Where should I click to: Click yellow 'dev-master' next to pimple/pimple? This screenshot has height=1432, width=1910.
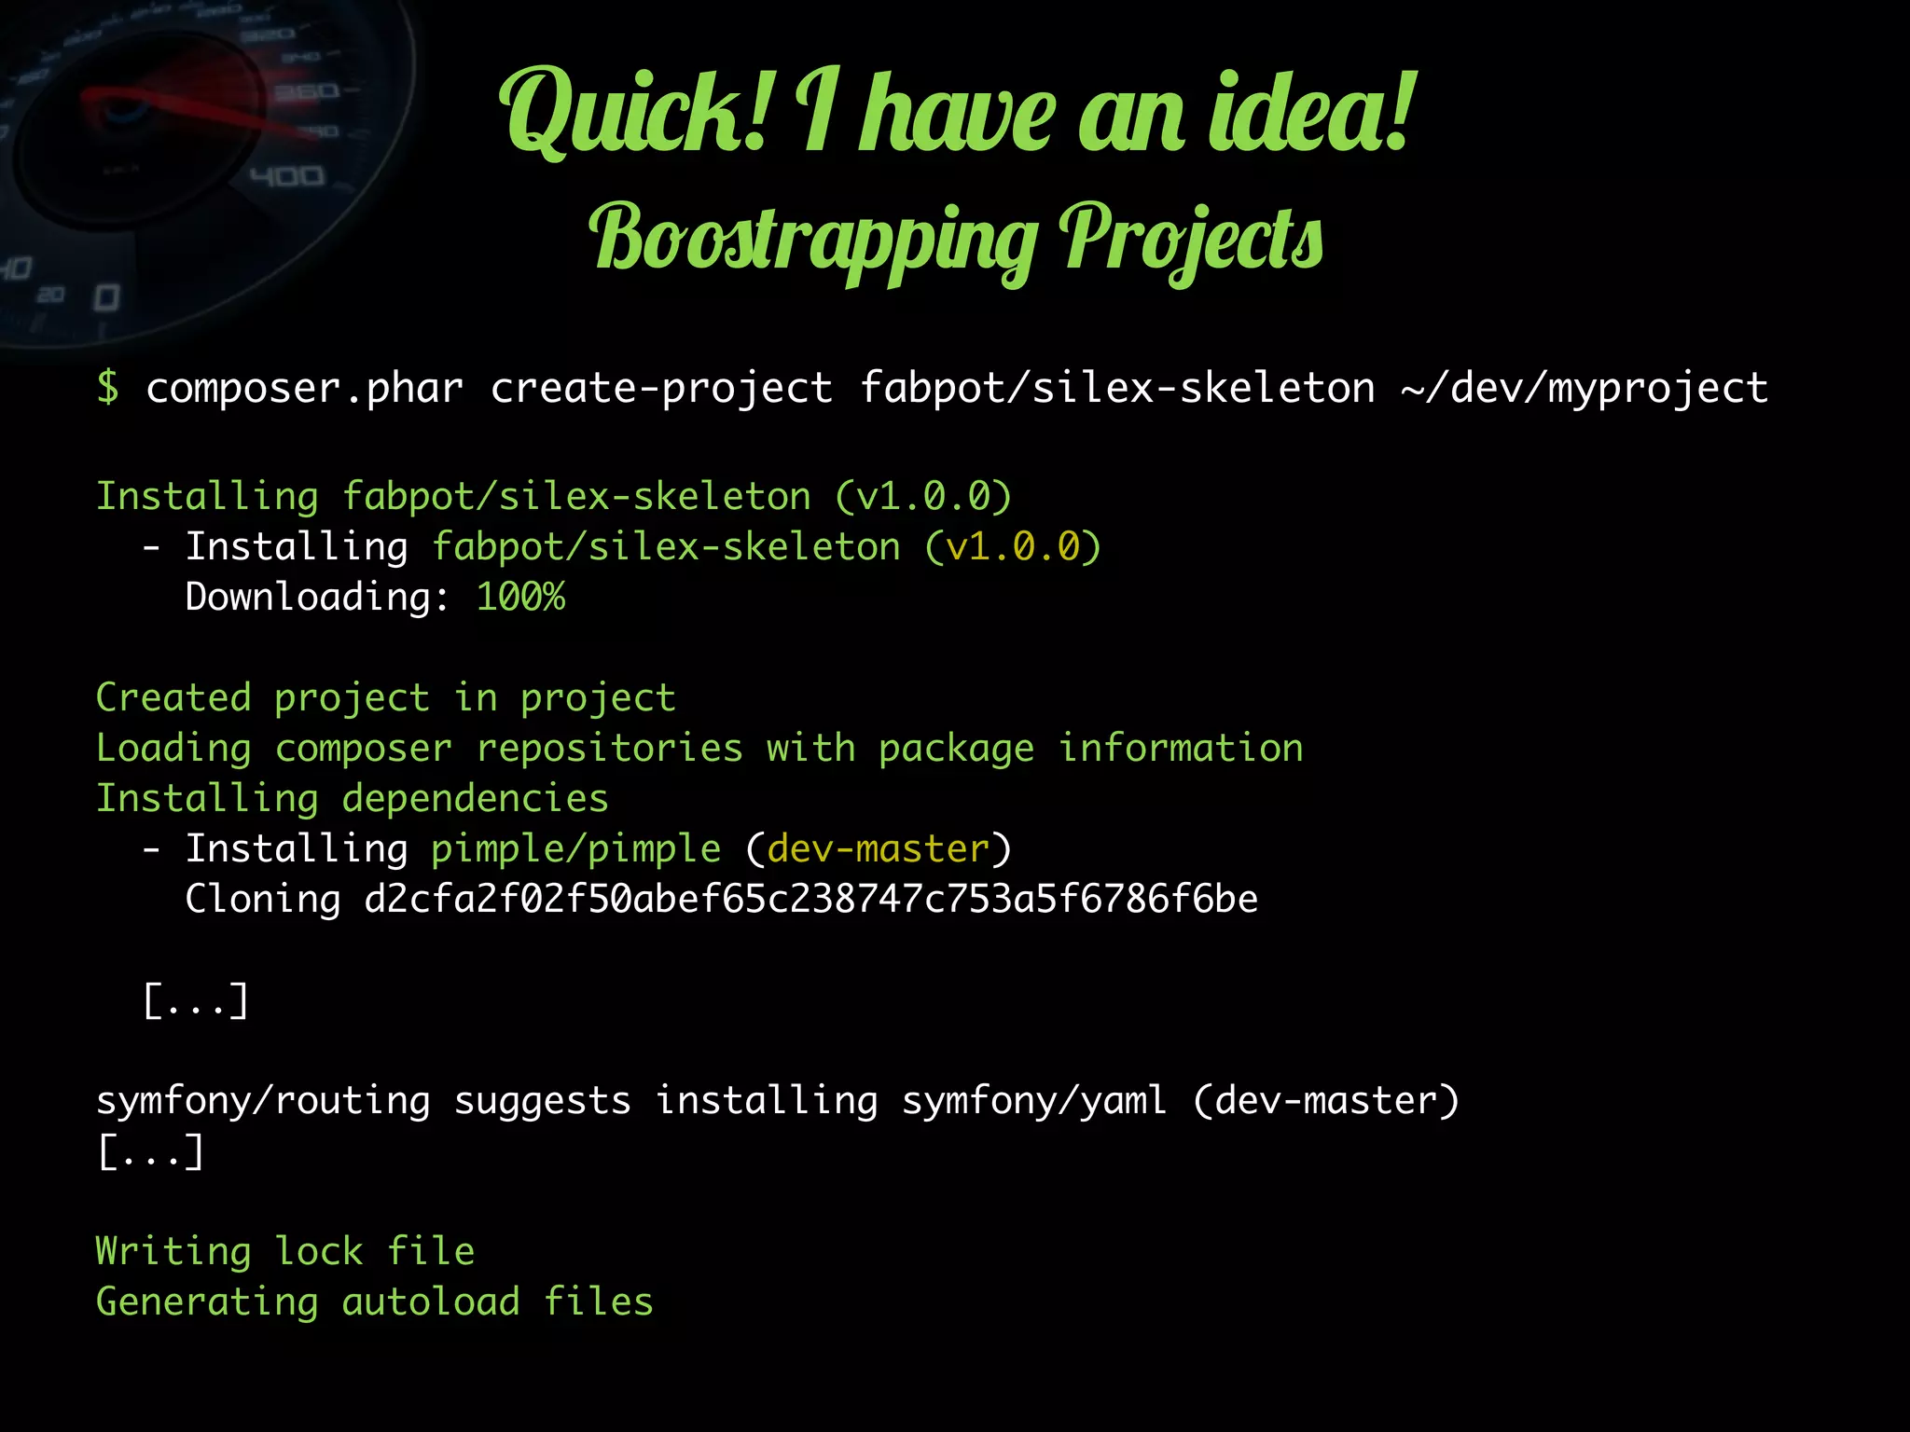coord(878,849)
